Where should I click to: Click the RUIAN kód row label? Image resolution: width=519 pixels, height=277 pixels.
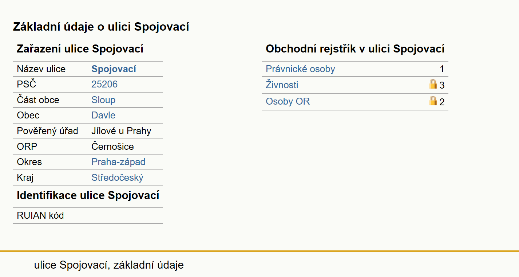40,215
